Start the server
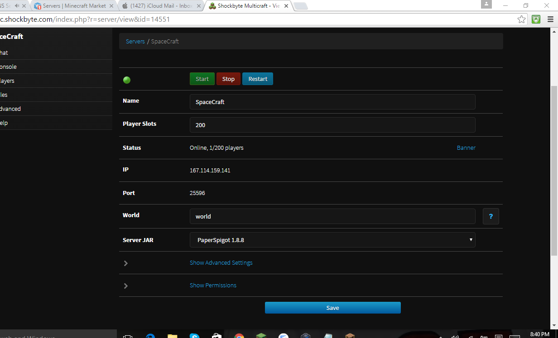This screenshot has width=558, height=338. coord(202,79)
